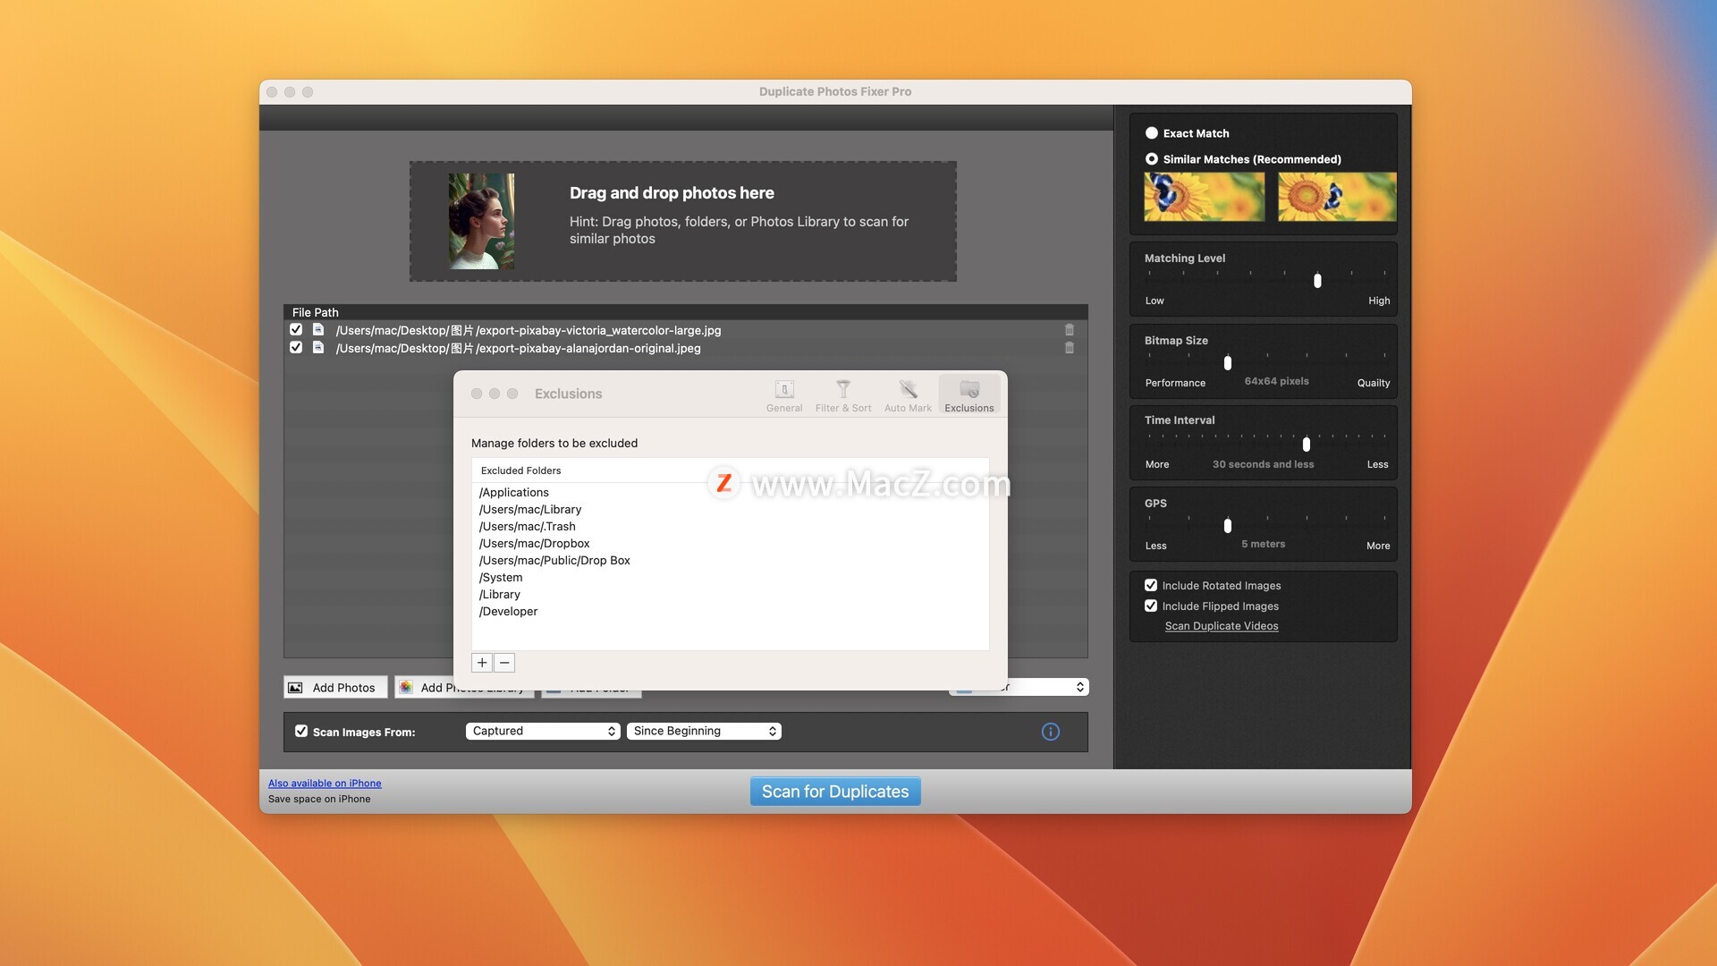Viewport: 1717px width, 966px height.
Task: Open Filter & Sort preferences tab
Action: (x=843, y=395)
